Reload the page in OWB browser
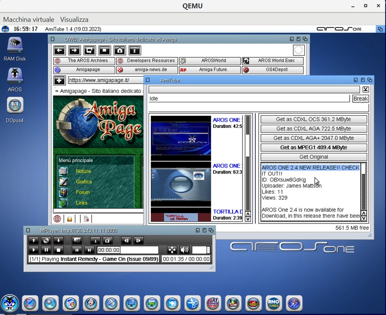The image size is (386, 315). click(x=90, y=50)
